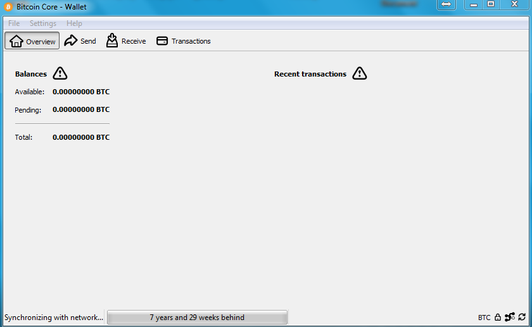
Task: Click the double-arrow button in title bar
Action: (446, 5)
